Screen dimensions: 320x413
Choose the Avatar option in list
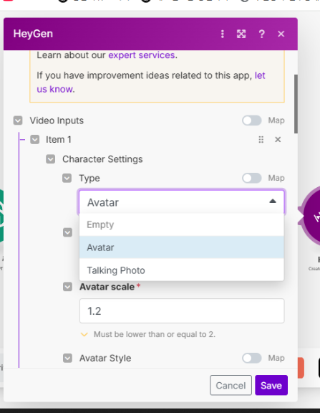(x=182, y=247)
